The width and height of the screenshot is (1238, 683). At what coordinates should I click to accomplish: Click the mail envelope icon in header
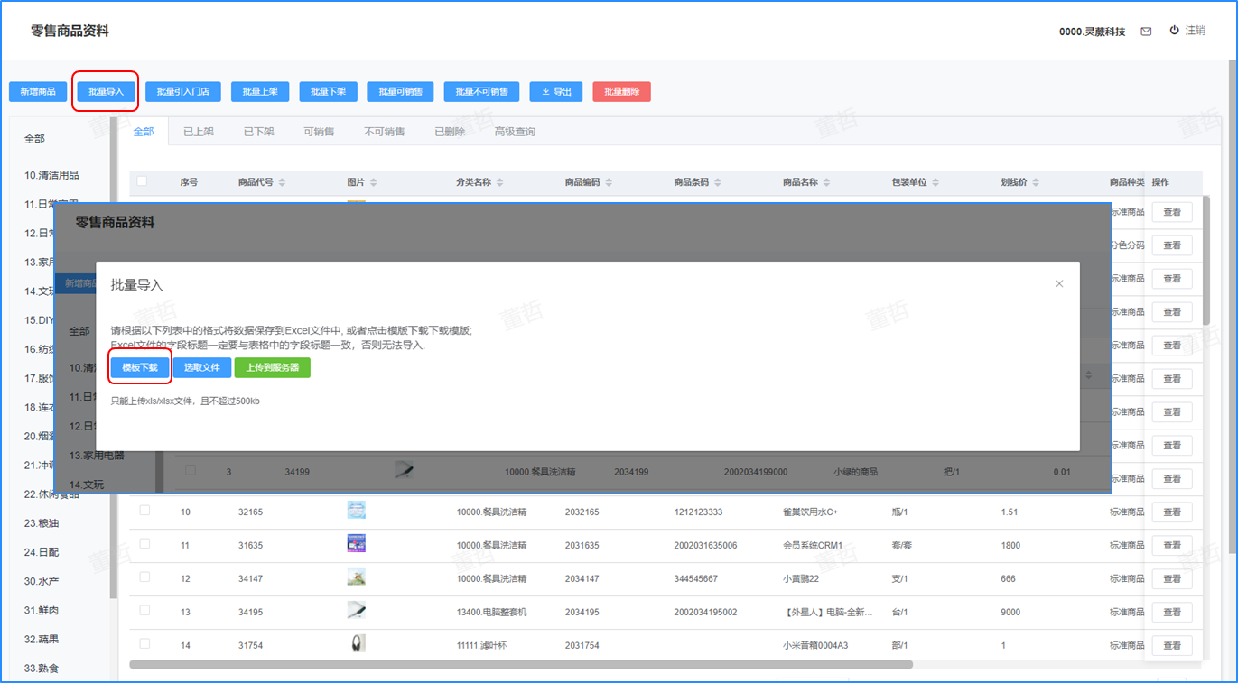pyautogui.click(x=1146, y=32)
